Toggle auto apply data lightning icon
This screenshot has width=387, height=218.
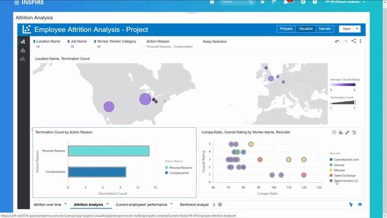(351, 205)
